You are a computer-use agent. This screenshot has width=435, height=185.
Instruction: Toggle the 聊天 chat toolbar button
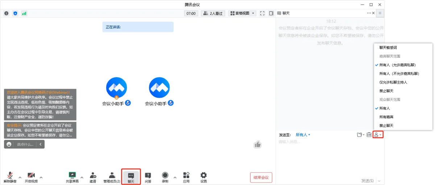131,177
